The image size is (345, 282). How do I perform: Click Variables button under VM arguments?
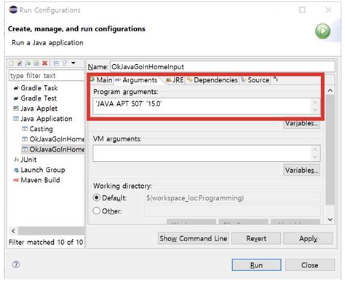click(301, 171)
